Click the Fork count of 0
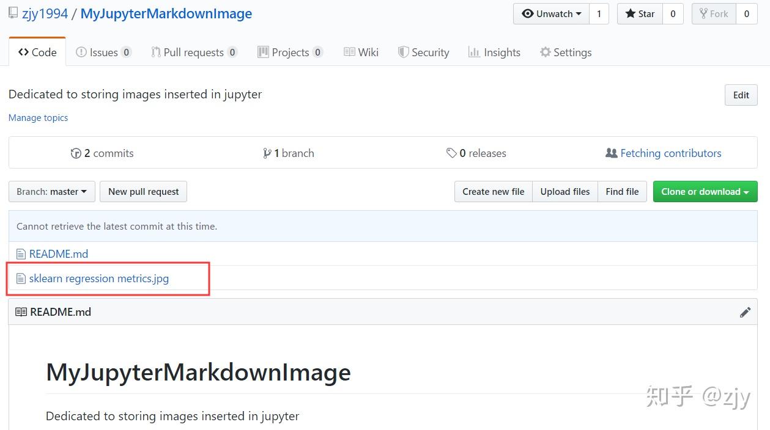This screenshot has height=430, width=770. click(747, 13)
